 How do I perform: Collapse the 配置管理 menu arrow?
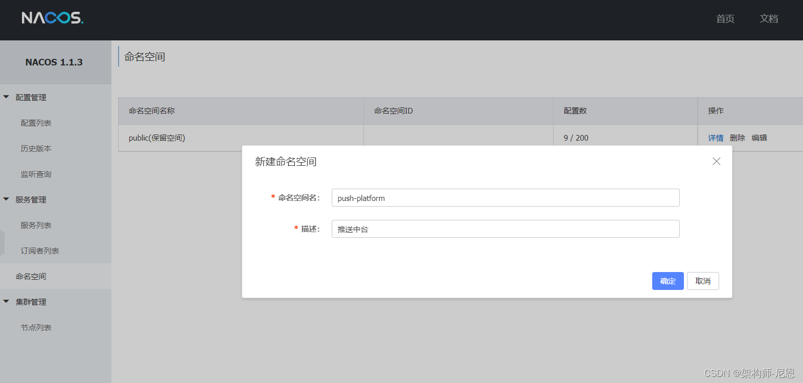pos(6,97)
